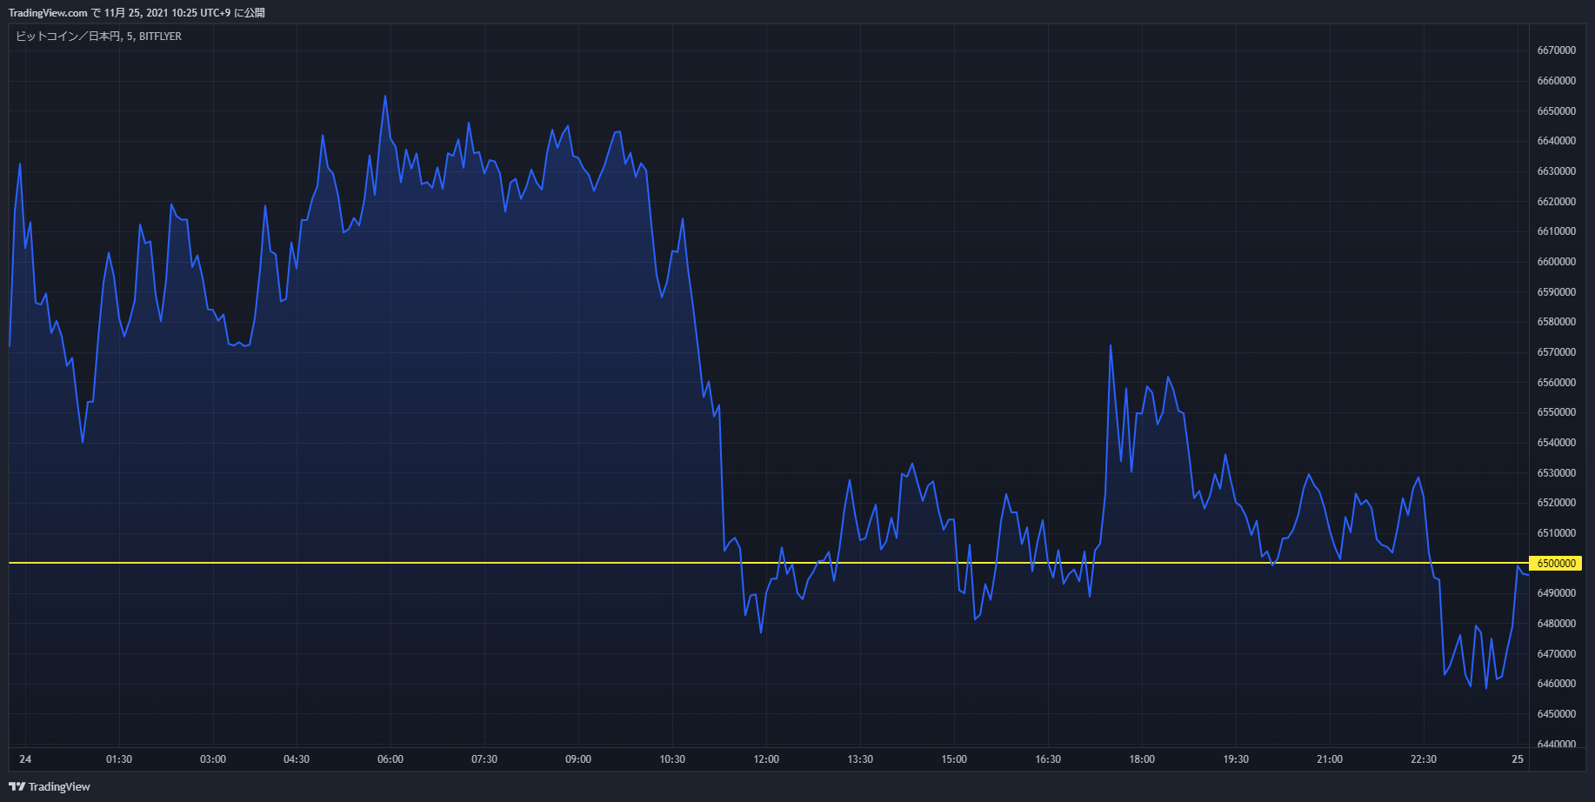Click the 6650000 price axis label
The height and width of the screenshot is (802, 1595).
(1557, 111)
